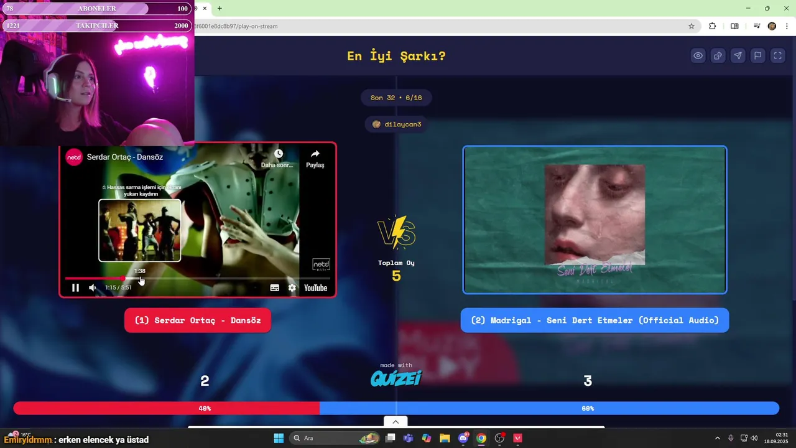The image size is (796, 448).
Task: Vote for (1) Serdar Ortaç - Dansöz
Action: [x=198, y=320]
